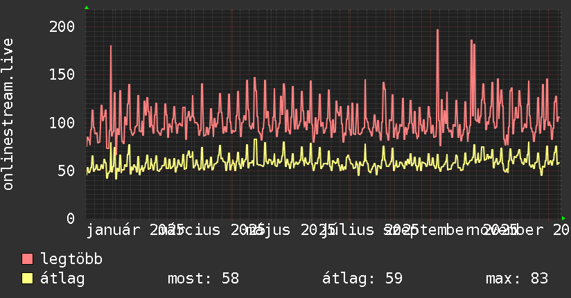571x298 pixels.
Task: Click the 150 y-axis label
Action: coord(62,74)
